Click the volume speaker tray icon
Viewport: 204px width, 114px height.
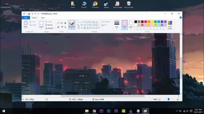point(187,111)
